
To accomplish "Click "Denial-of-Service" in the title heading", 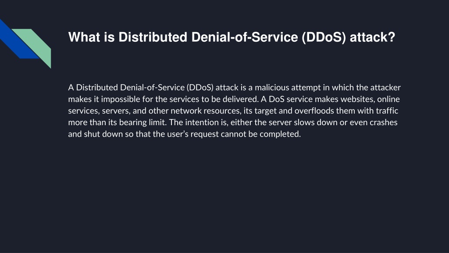I will click(245, 37).
